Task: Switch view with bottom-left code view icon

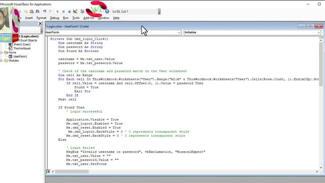Action: [48, 171]
